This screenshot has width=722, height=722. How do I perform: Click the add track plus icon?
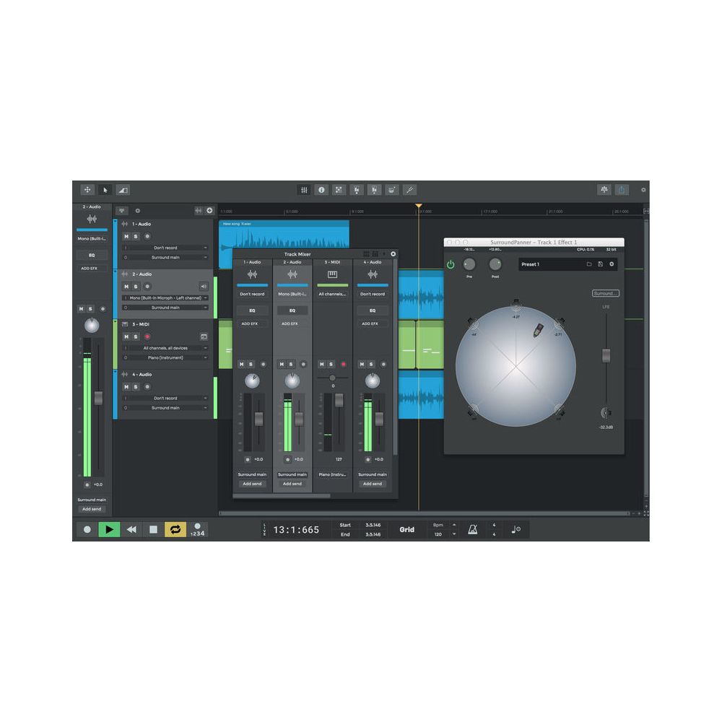209,210
